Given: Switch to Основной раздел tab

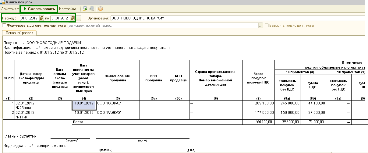Looking at the screenshot, I should [19, 32].
